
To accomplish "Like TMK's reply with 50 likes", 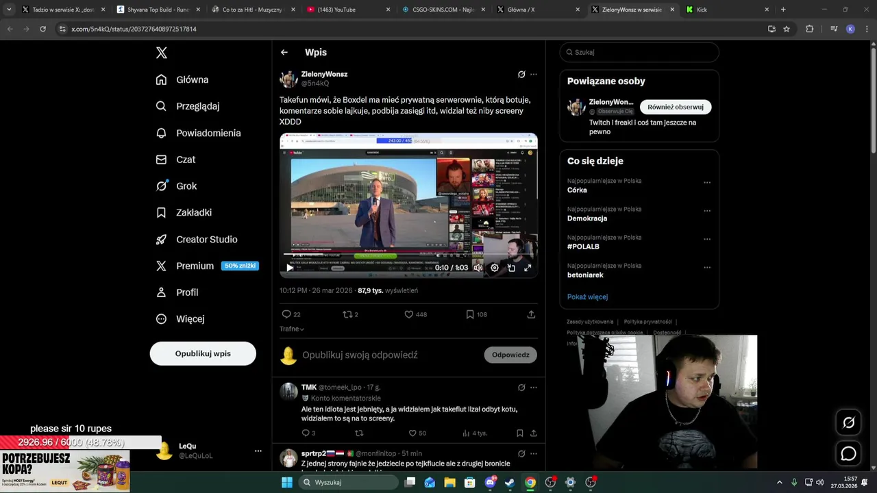I will [x=412, y=433].
